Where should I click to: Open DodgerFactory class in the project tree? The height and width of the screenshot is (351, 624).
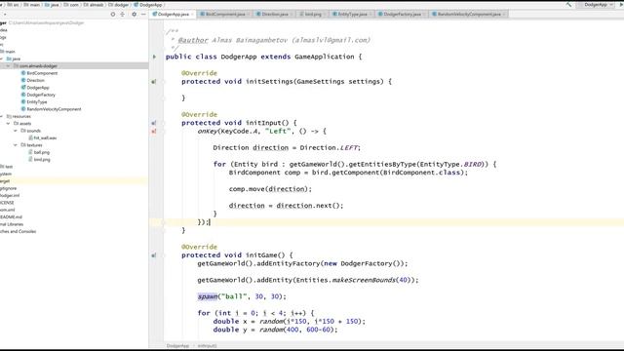tap(38, 95)
